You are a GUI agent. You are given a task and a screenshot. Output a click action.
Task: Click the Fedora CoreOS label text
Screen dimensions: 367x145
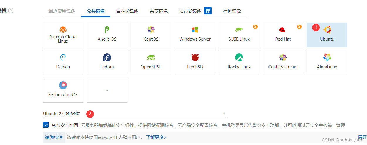[x=63, y=95]
